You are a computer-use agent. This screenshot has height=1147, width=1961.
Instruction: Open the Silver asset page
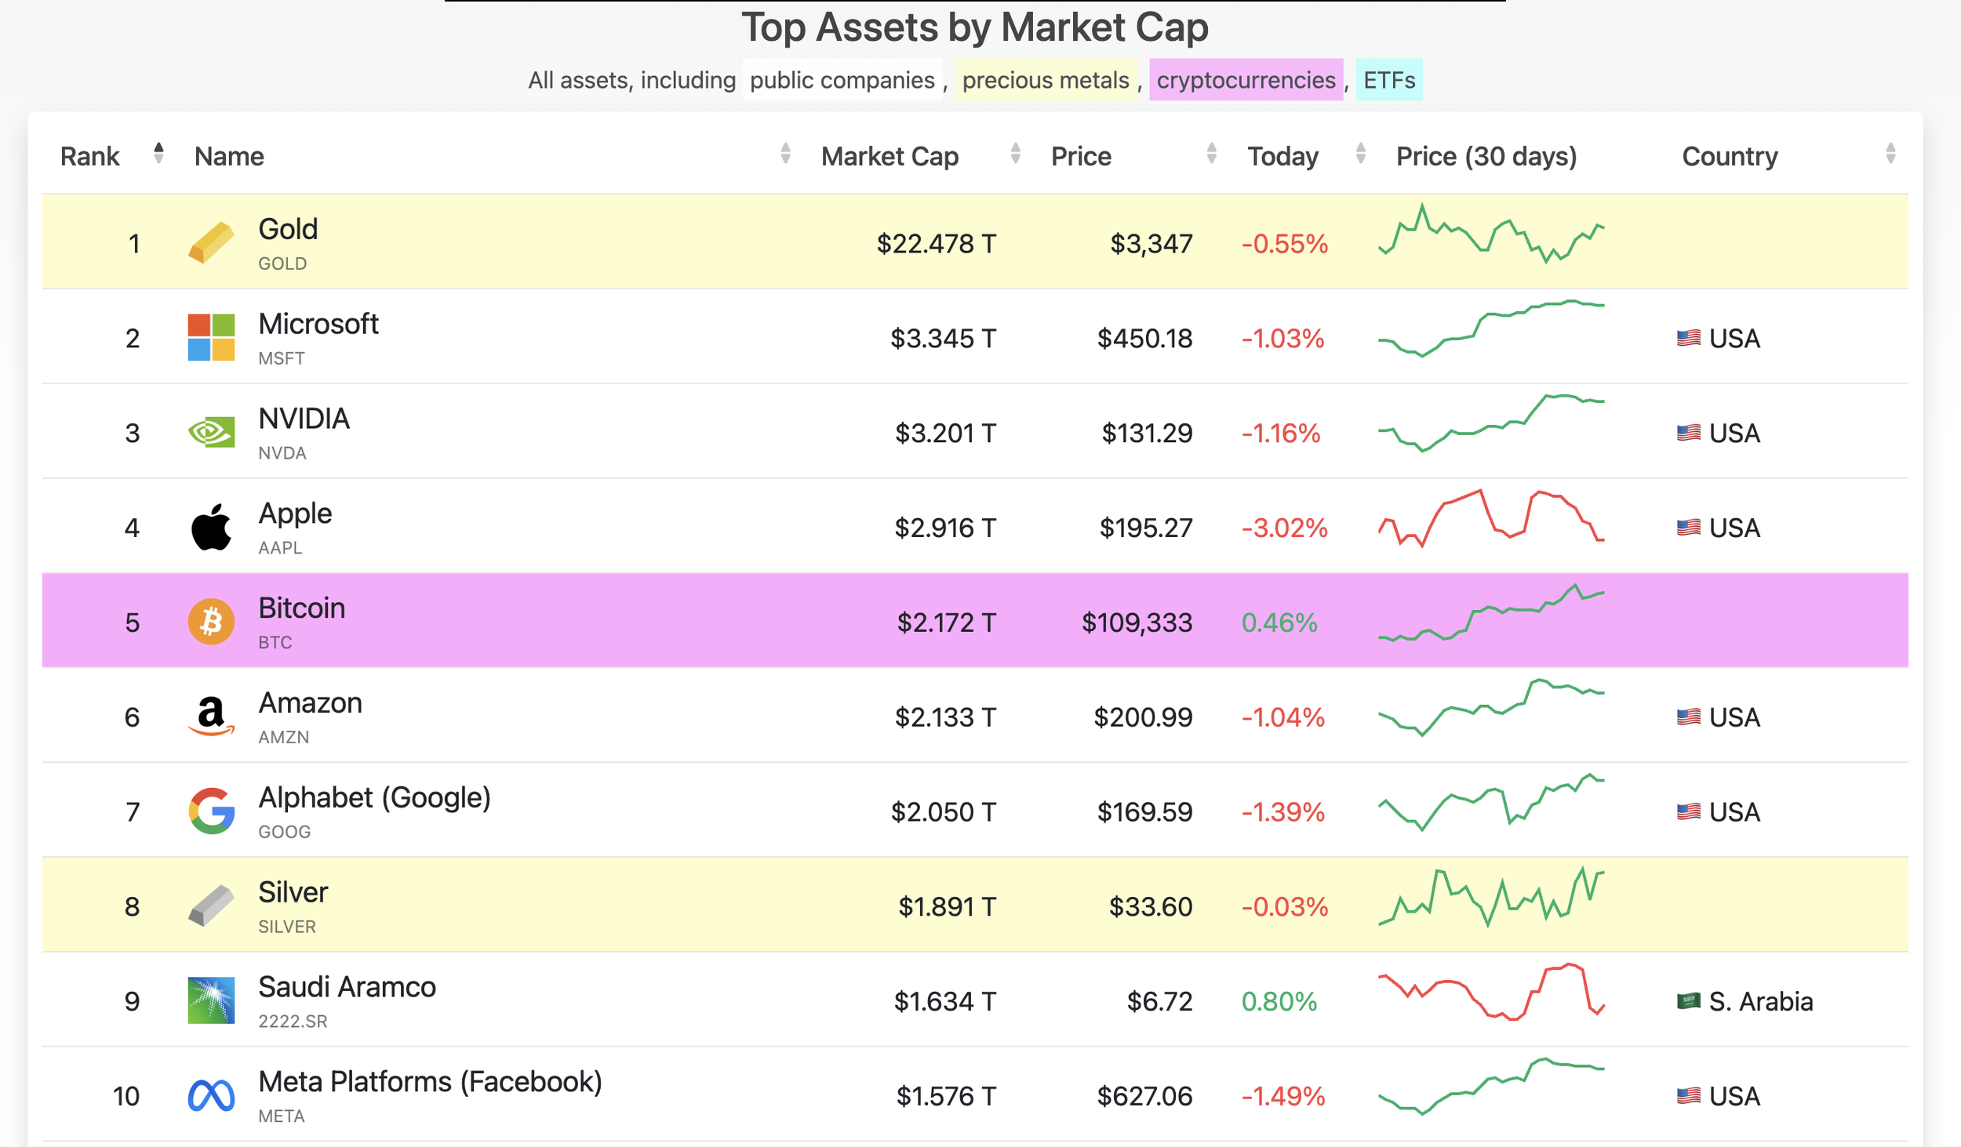[x=293, y=892]
